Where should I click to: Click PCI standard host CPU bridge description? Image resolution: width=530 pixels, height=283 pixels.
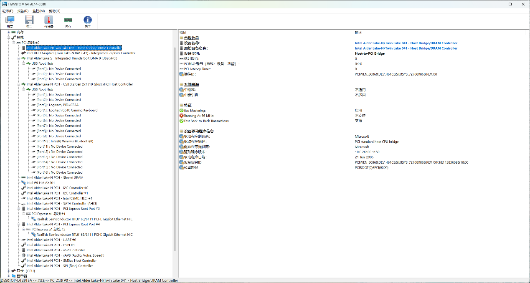coord(377,141)
